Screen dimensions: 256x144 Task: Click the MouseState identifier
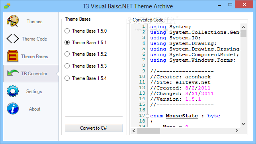click(x=182, y=116)
